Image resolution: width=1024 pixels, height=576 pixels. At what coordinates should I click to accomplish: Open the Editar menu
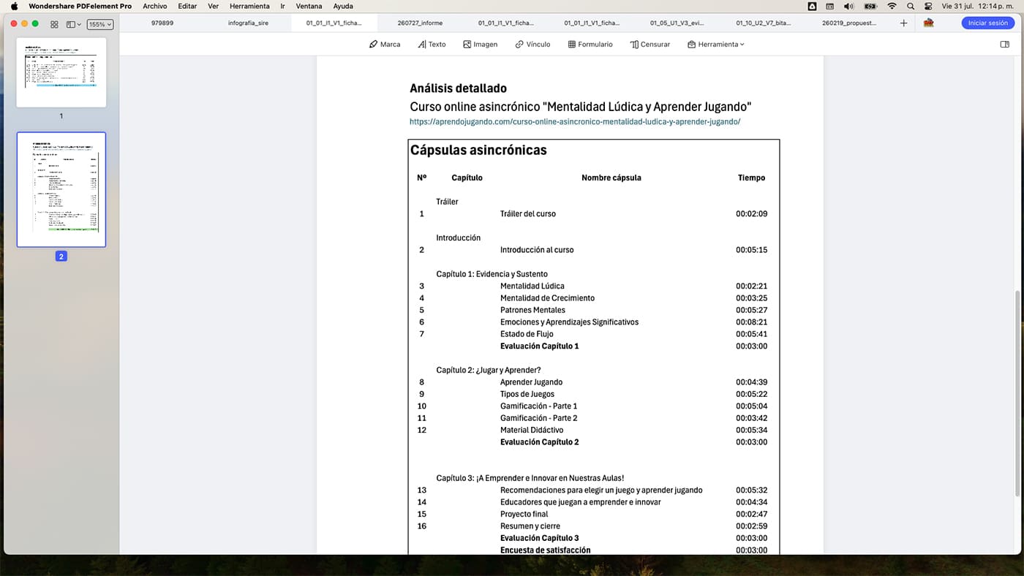[x=187, y=6]
